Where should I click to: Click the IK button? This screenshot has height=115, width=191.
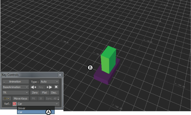(41, 99)
